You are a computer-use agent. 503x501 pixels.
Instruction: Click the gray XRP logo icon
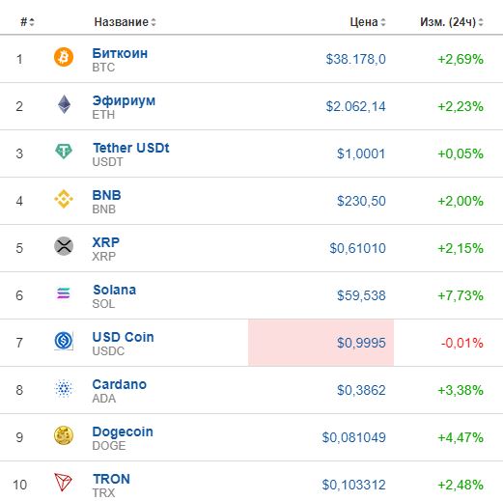(x=64, y=246)
